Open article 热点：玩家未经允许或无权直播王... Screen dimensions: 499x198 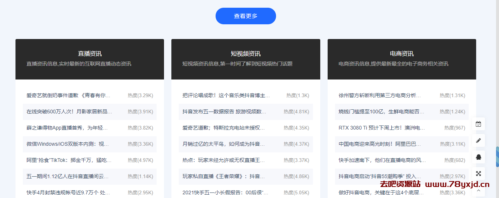(224, 160)
